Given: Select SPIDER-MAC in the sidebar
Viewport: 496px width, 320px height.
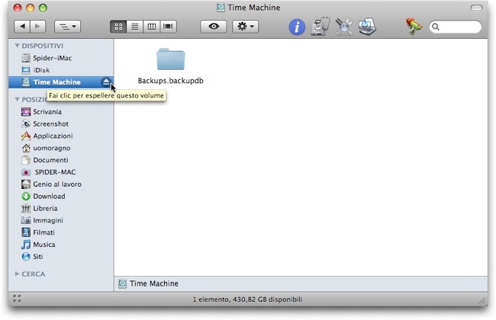Looking at the screenshot, I should 61,172.
